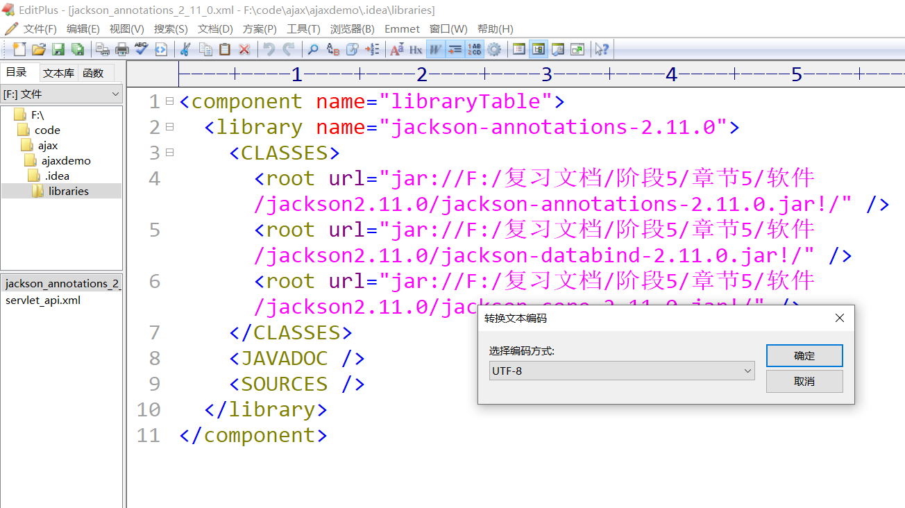The height and width of the screenshot is (508, 905).
Task: Open the 视图(V) menu
Action: pos(127,28)
